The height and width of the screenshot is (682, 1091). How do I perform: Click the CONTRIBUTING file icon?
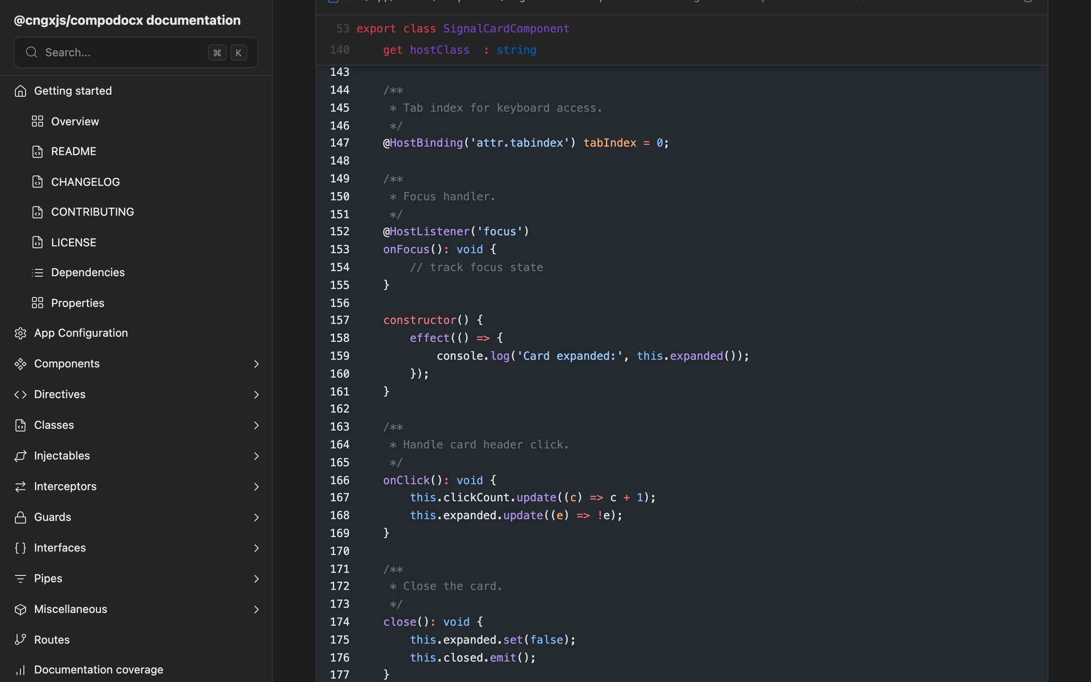38,212
